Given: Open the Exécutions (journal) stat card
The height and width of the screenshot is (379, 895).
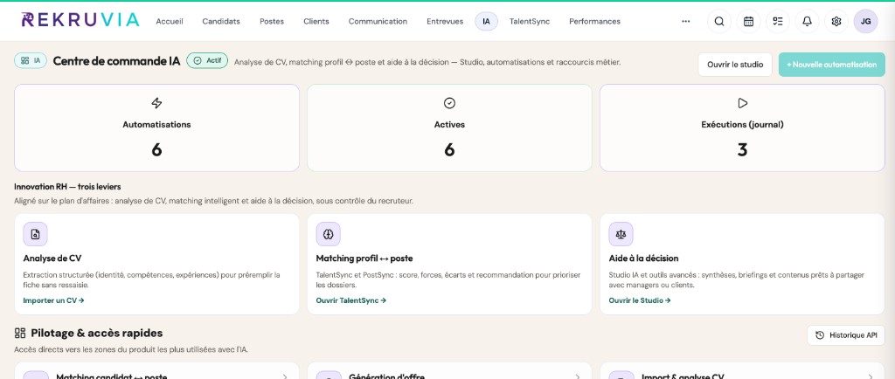Looking at the screenshot, I should pos(742,127).
